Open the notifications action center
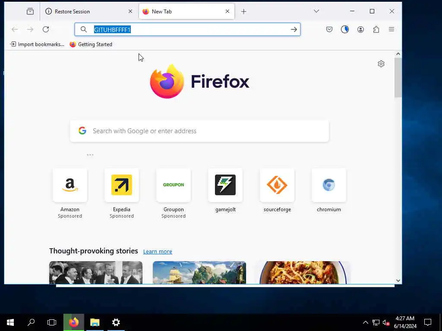 click(428, 322)
